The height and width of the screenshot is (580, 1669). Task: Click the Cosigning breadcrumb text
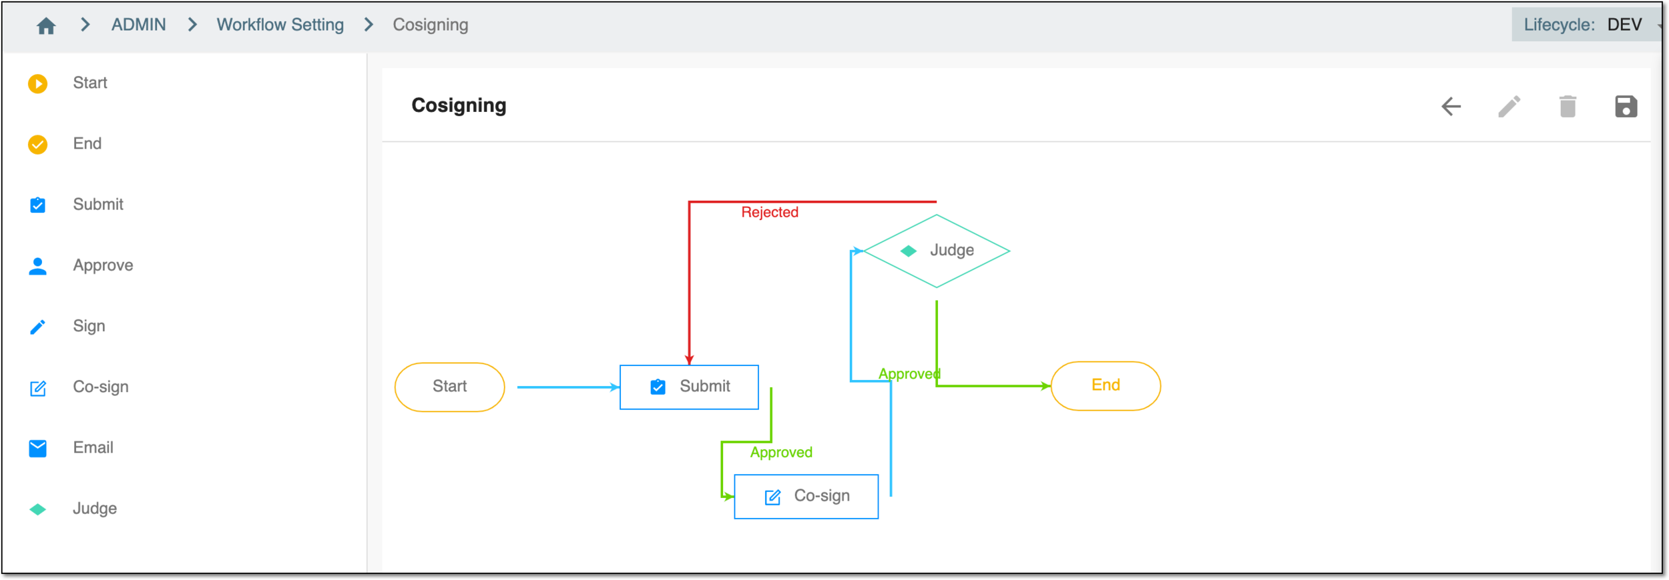point(430,25)
